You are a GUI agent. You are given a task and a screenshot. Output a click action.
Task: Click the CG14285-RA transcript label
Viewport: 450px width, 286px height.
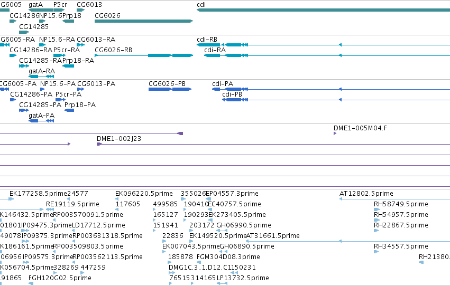tap(41, 60)
